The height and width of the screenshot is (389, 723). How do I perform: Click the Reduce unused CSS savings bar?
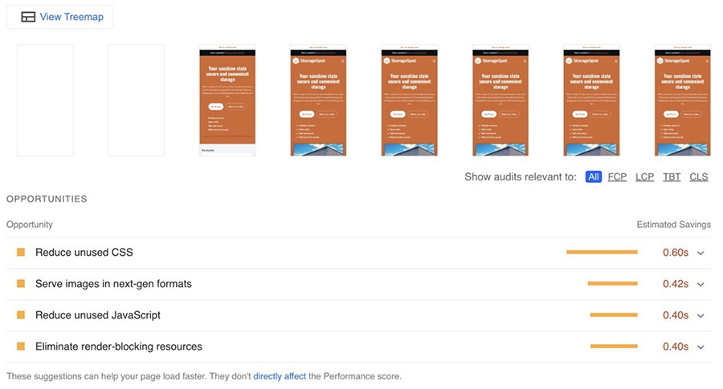tap(602, 253)
